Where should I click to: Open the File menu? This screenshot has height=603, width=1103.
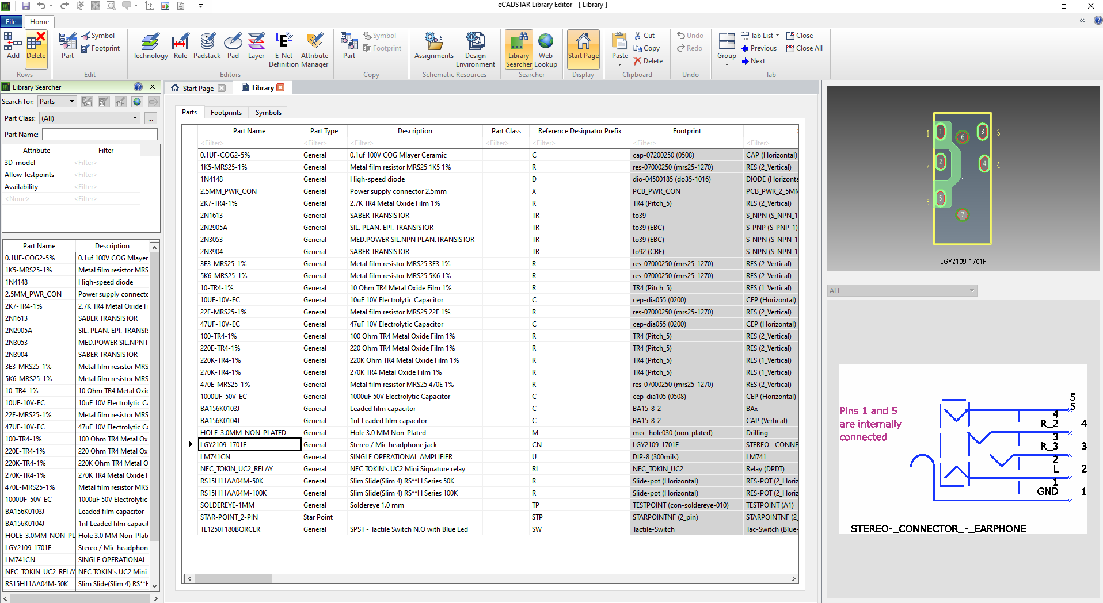click(11, 22)
